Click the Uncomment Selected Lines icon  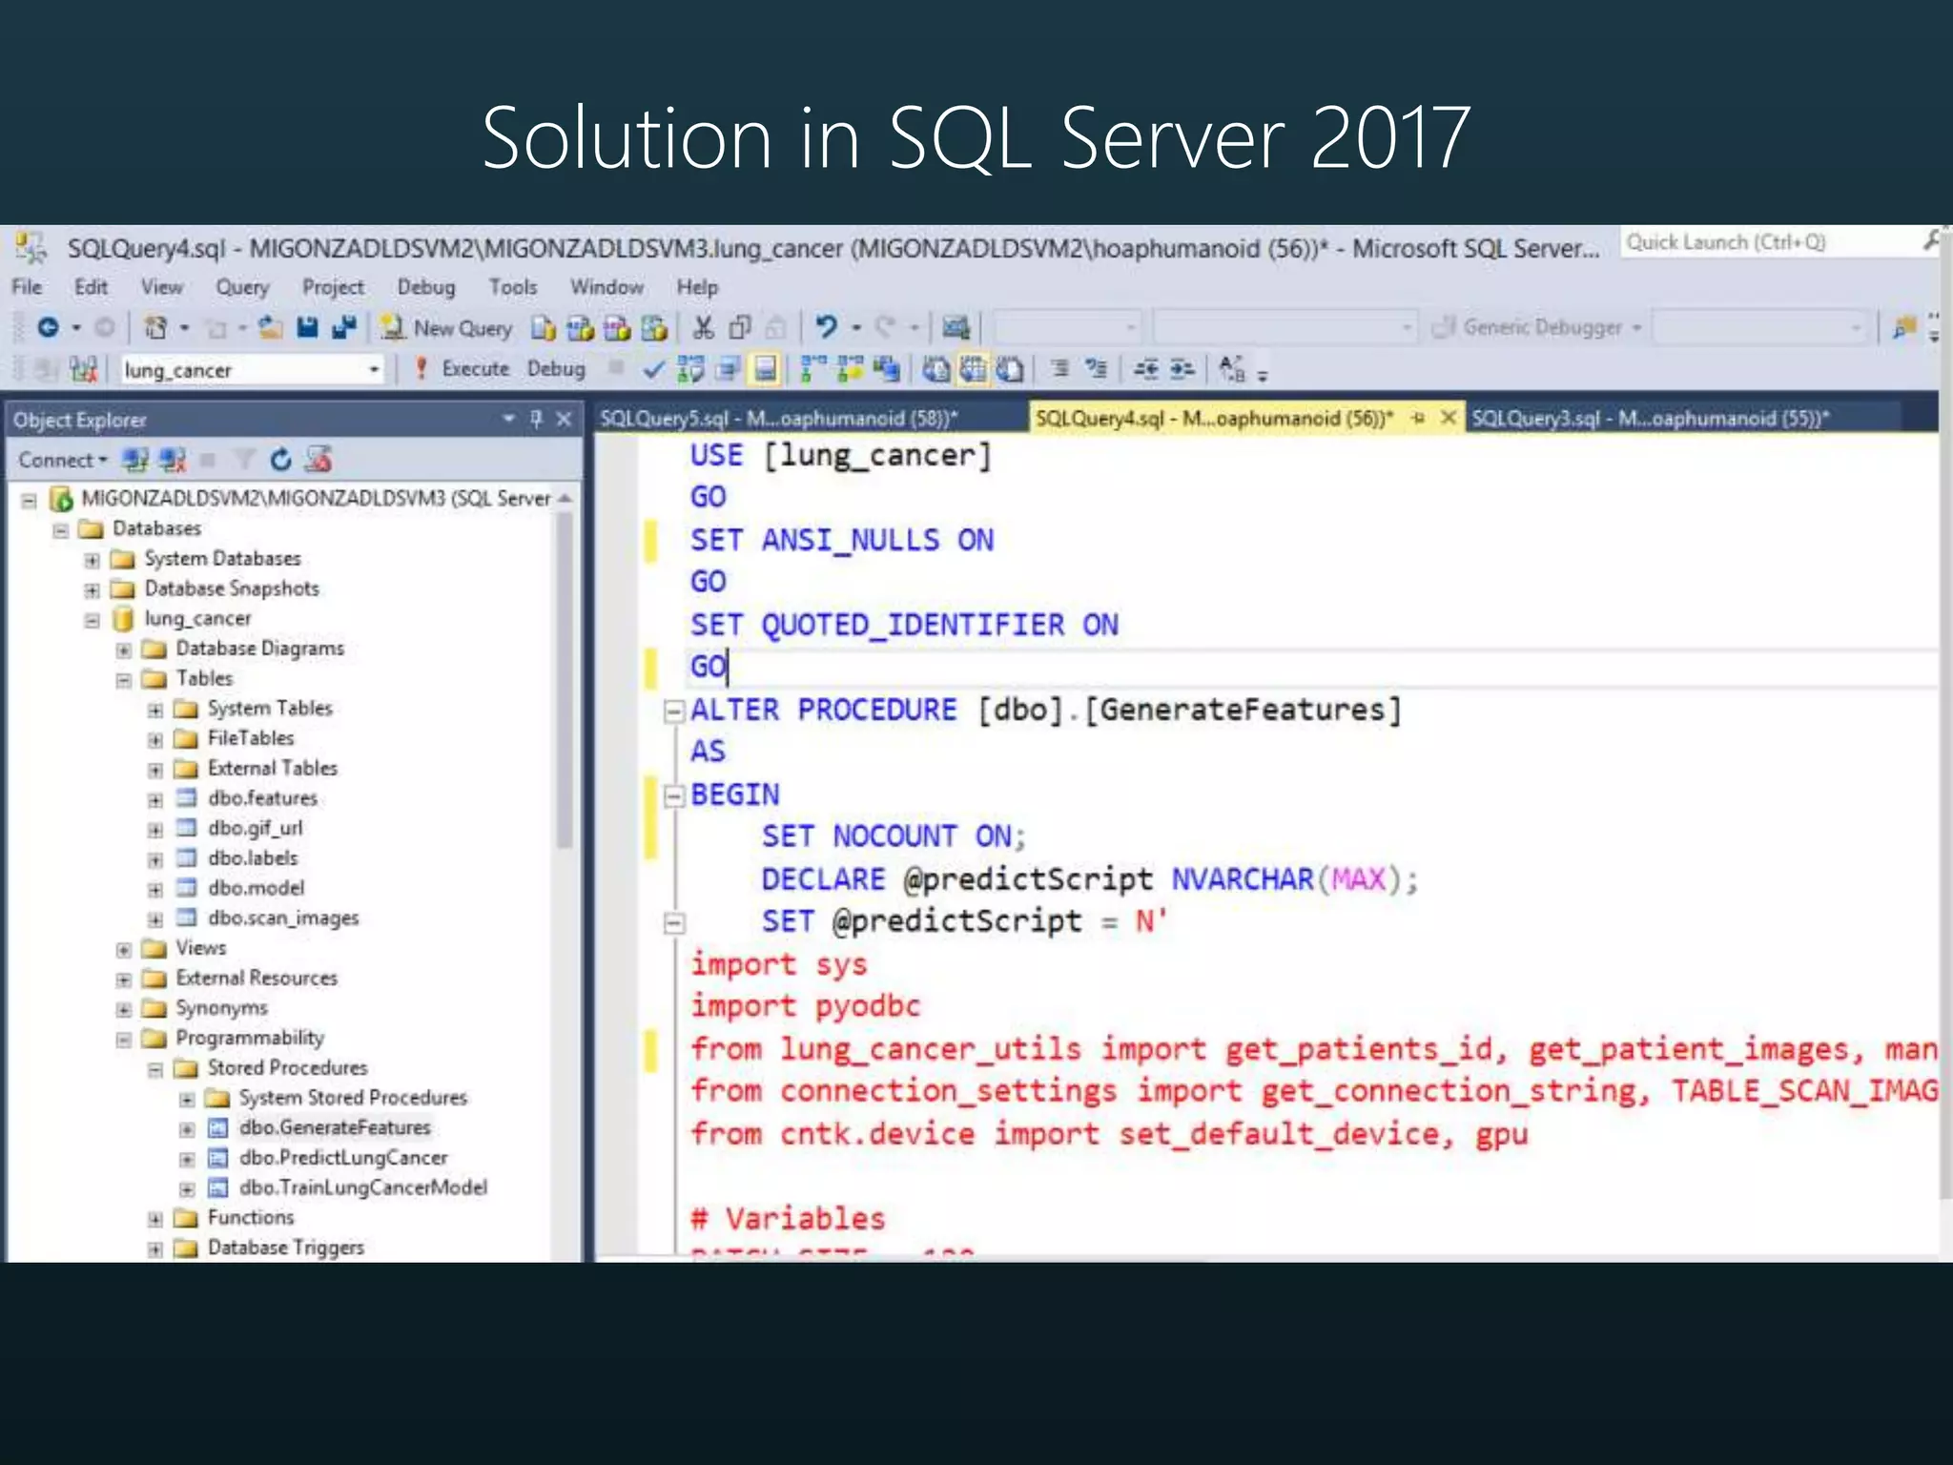[x=1097, y=369]
